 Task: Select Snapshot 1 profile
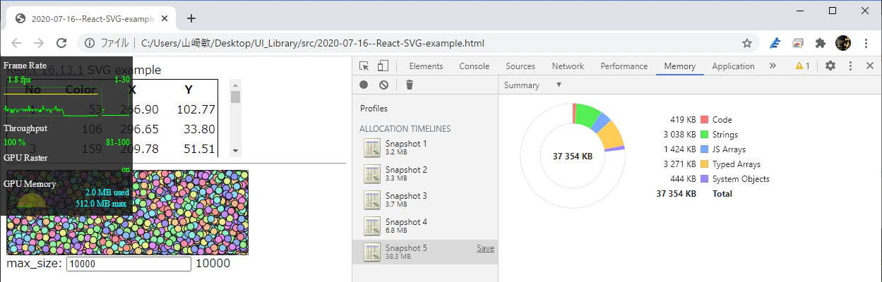425,148
